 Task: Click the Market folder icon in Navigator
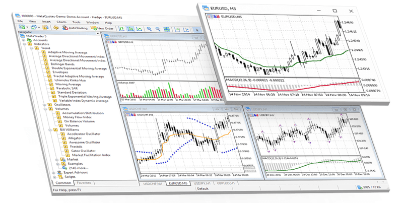63,159
